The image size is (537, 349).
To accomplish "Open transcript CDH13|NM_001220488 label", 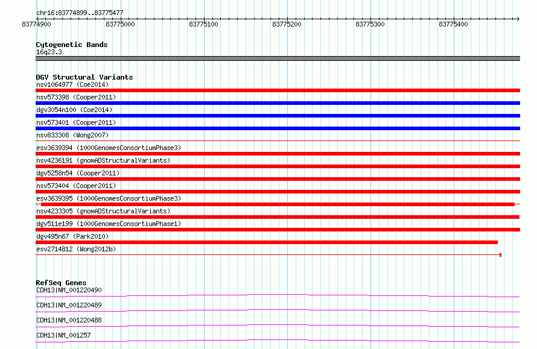I will point(69,320).
